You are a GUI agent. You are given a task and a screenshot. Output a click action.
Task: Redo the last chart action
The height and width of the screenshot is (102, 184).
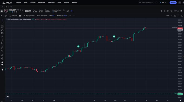(x=74, y=16)
